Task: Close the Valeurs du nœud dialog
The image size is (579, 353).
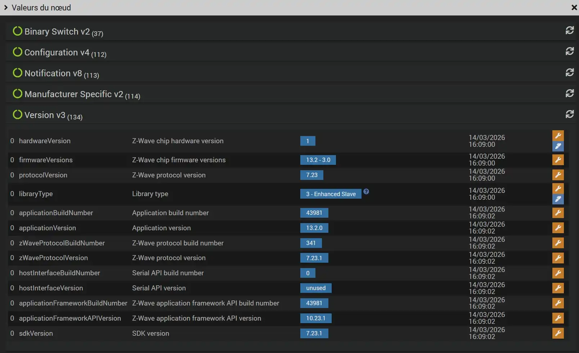Action: point(574,8)
